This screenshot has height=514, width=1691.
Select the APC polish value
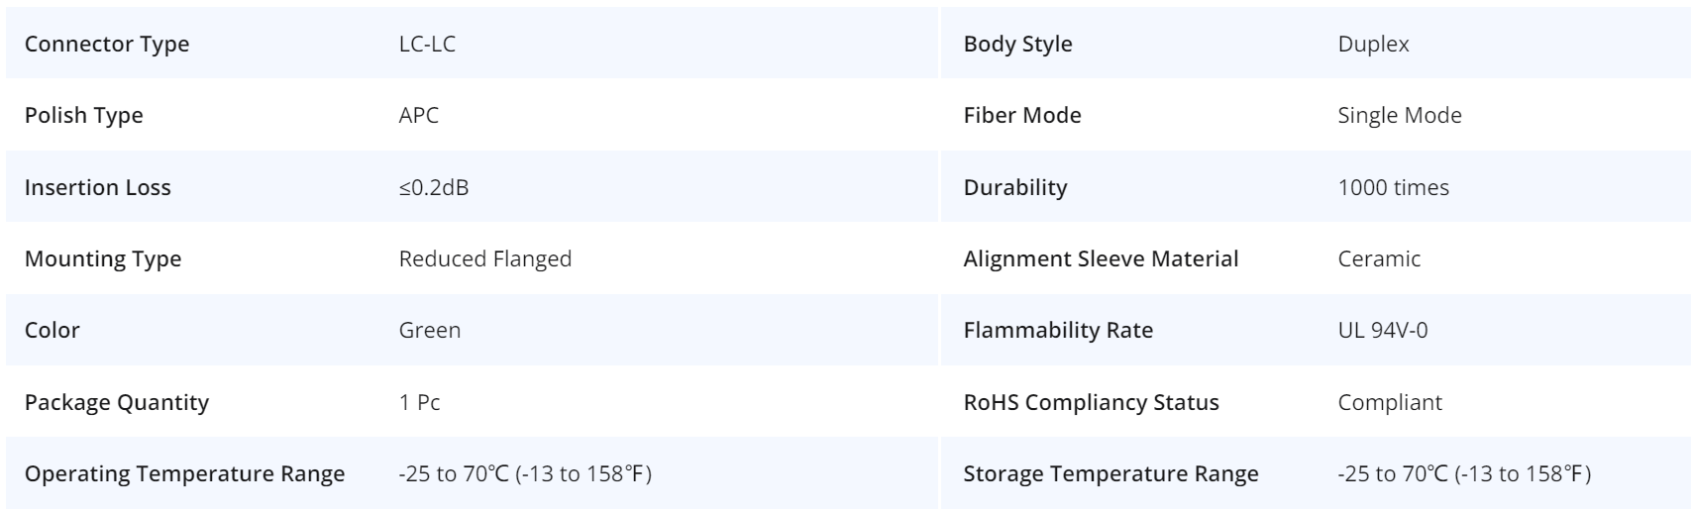[418, 115]
